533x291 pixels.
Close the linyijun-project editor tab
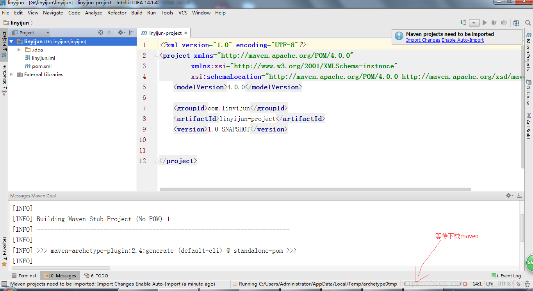click(x=186, y=33)
